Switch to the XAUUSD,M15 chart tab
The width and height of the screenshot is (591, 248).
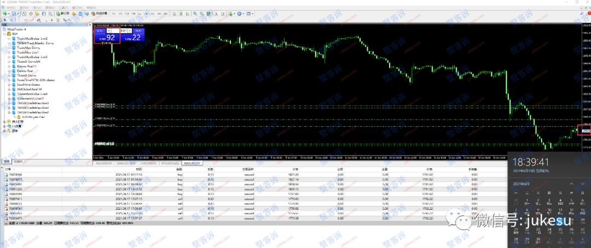(126, 164)
